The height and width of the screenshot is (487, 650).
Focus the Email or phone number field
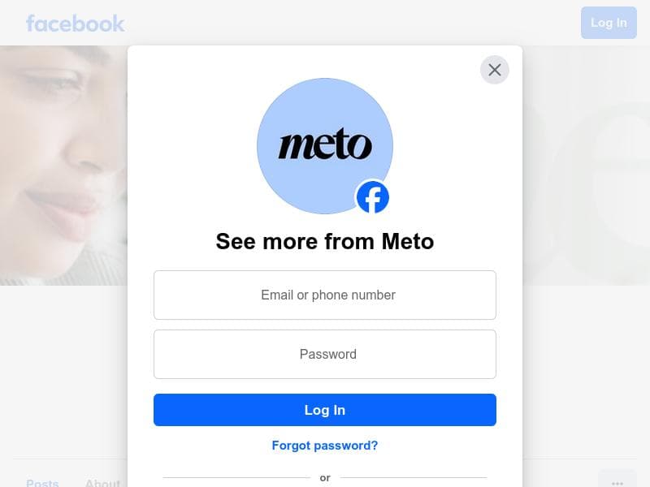[x=325, y=295]
